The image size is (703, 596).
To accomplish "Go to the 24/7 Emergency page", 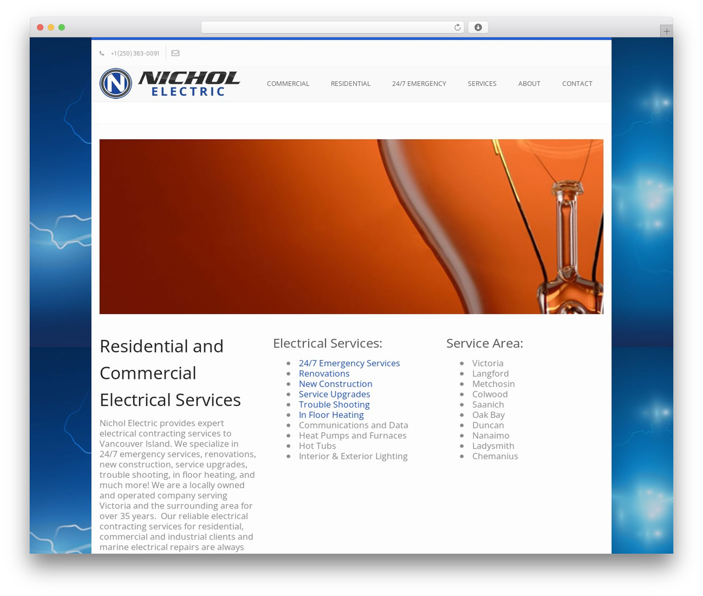I will pos(419,84).
